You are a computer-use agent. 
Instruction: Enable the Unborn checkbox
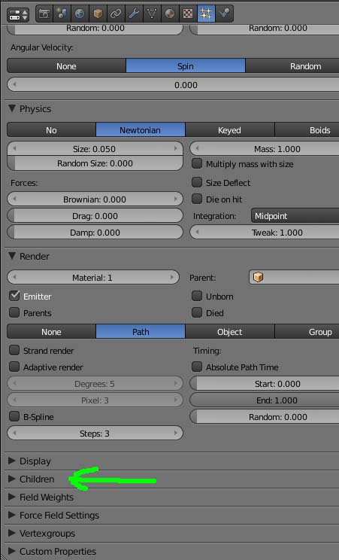pos(197,296)
